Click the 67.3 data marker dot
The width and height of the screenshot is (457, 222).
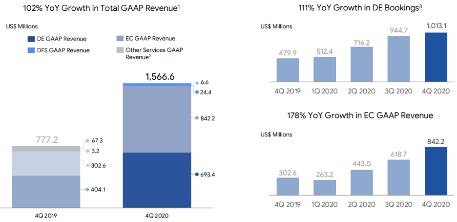(x=88, y=141)
